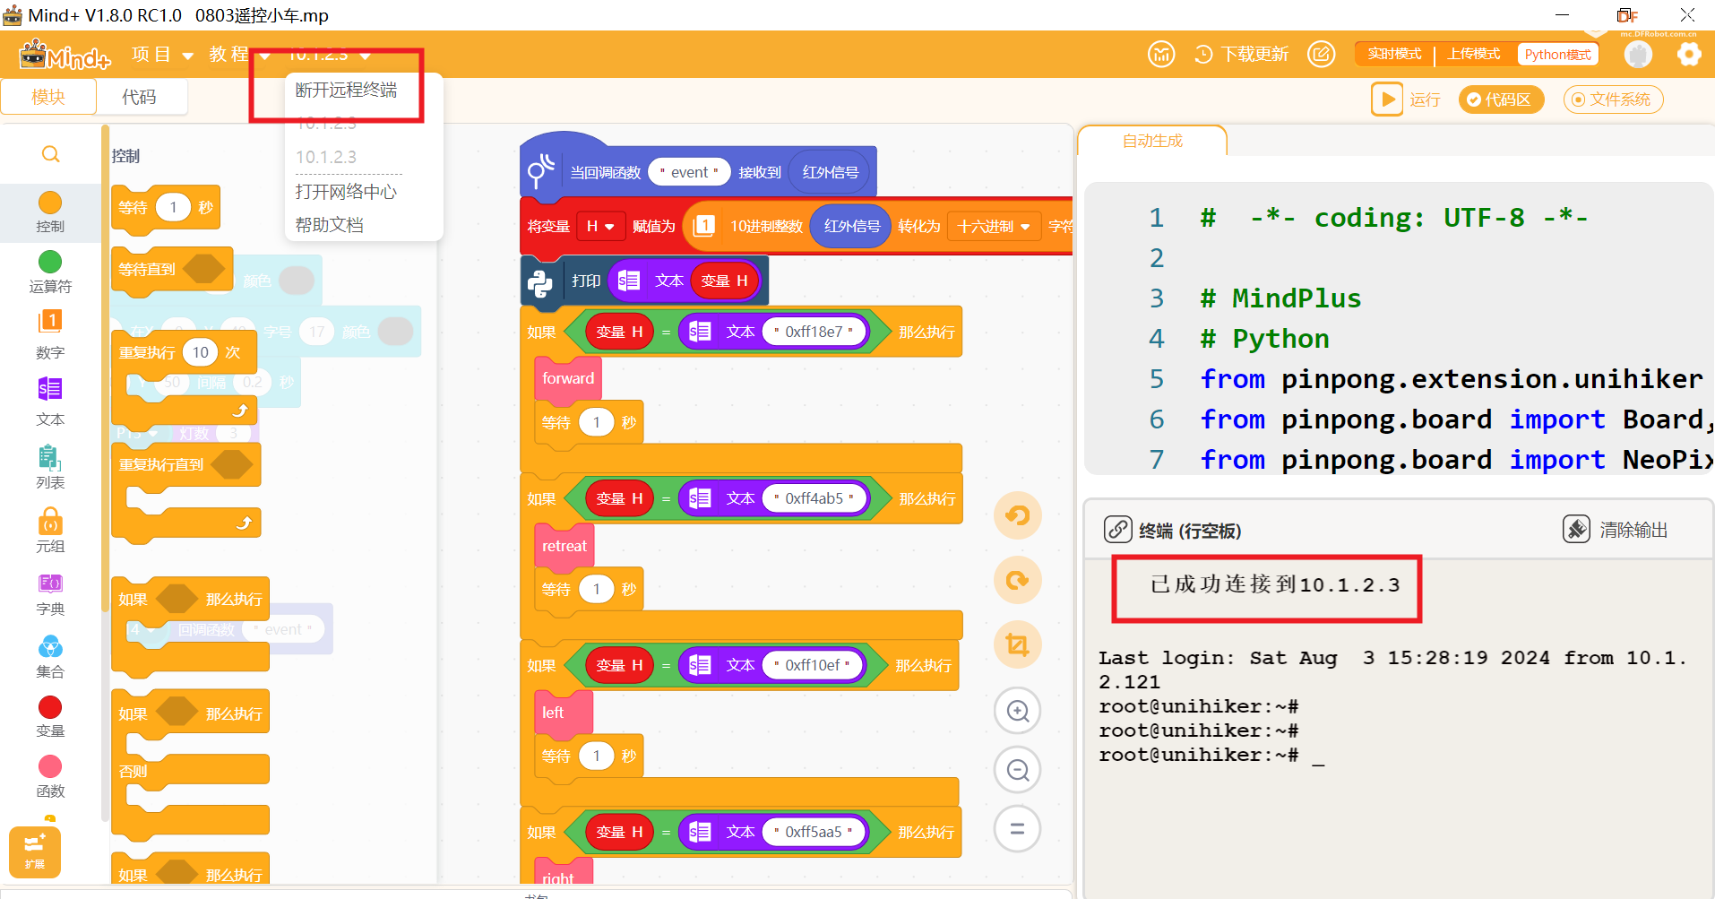Screen dimensions: 1715x899
Task: Click the 0xff18e7 text input field
Action: (x=814, y=332)
